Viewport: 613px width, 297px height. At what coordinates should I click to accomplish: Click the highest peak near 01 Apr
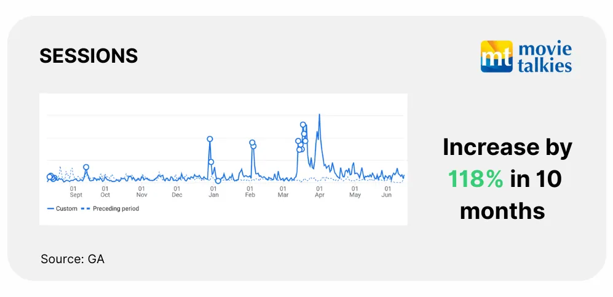(x=319, y=115)
